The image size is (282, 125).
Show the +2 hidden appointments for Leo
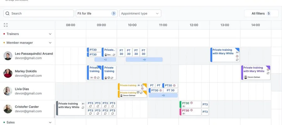point(105,60)
